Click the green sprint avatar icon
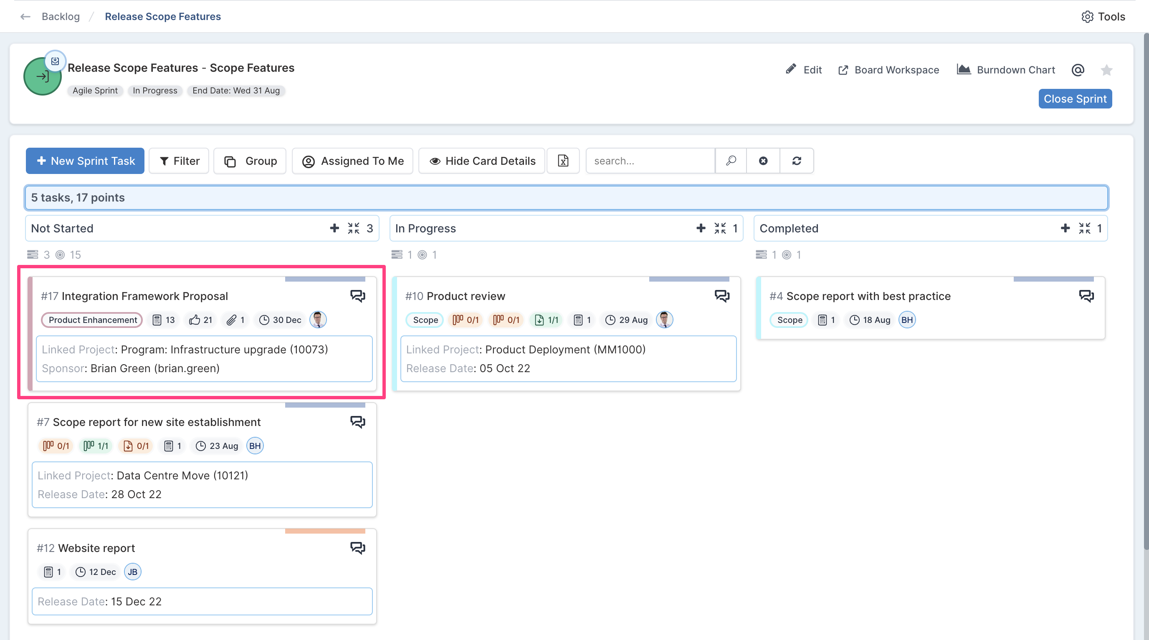 click(42, 76)
